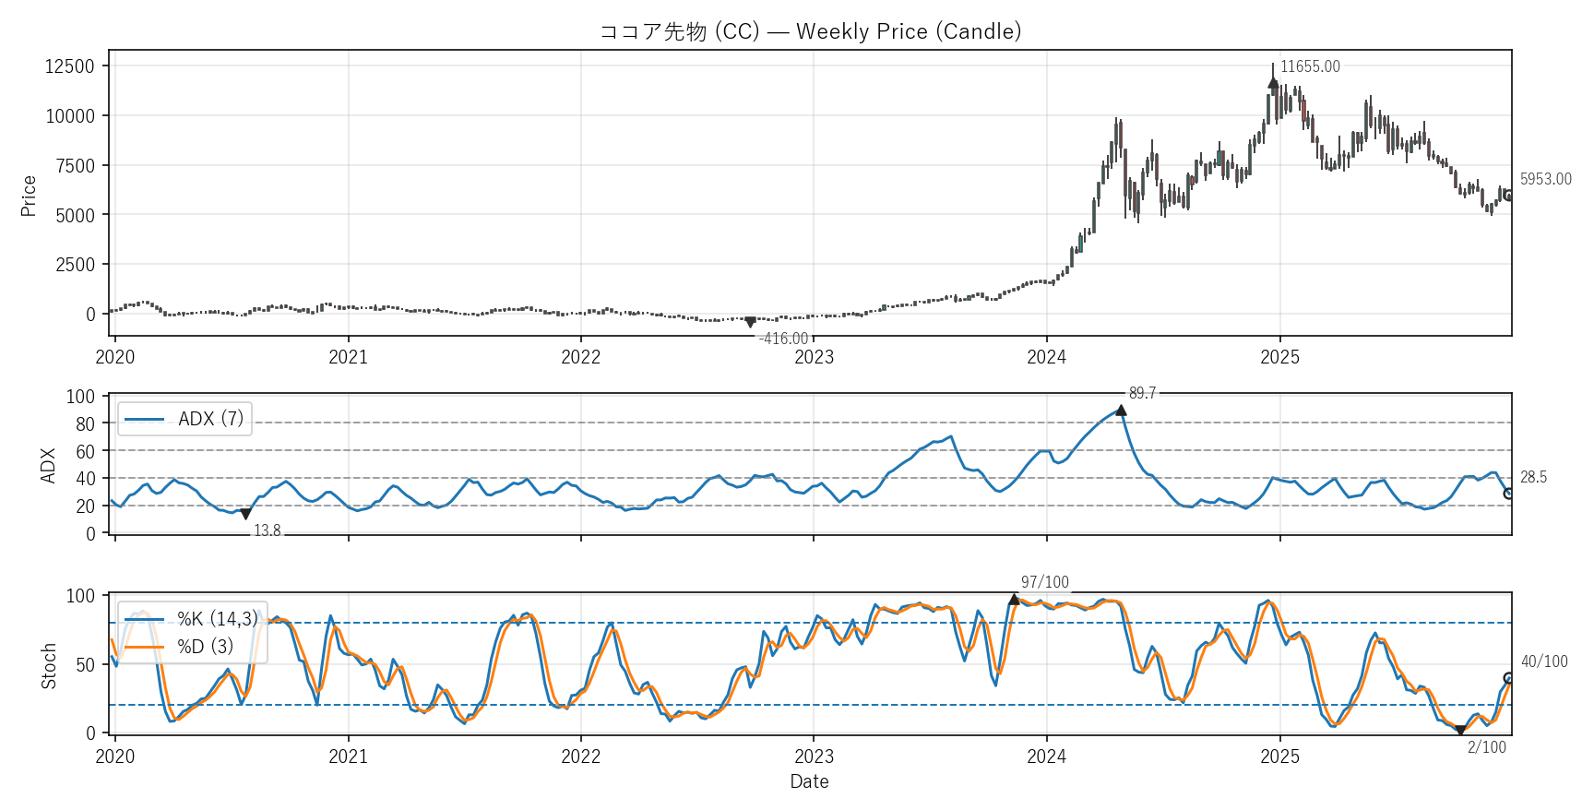Select the ADX low triangle marker at 13.8
The height and width of the screenshot is (810, 1594).
click(245, 514)
